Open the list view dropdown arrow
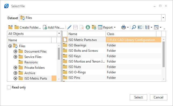 (152, 27)
